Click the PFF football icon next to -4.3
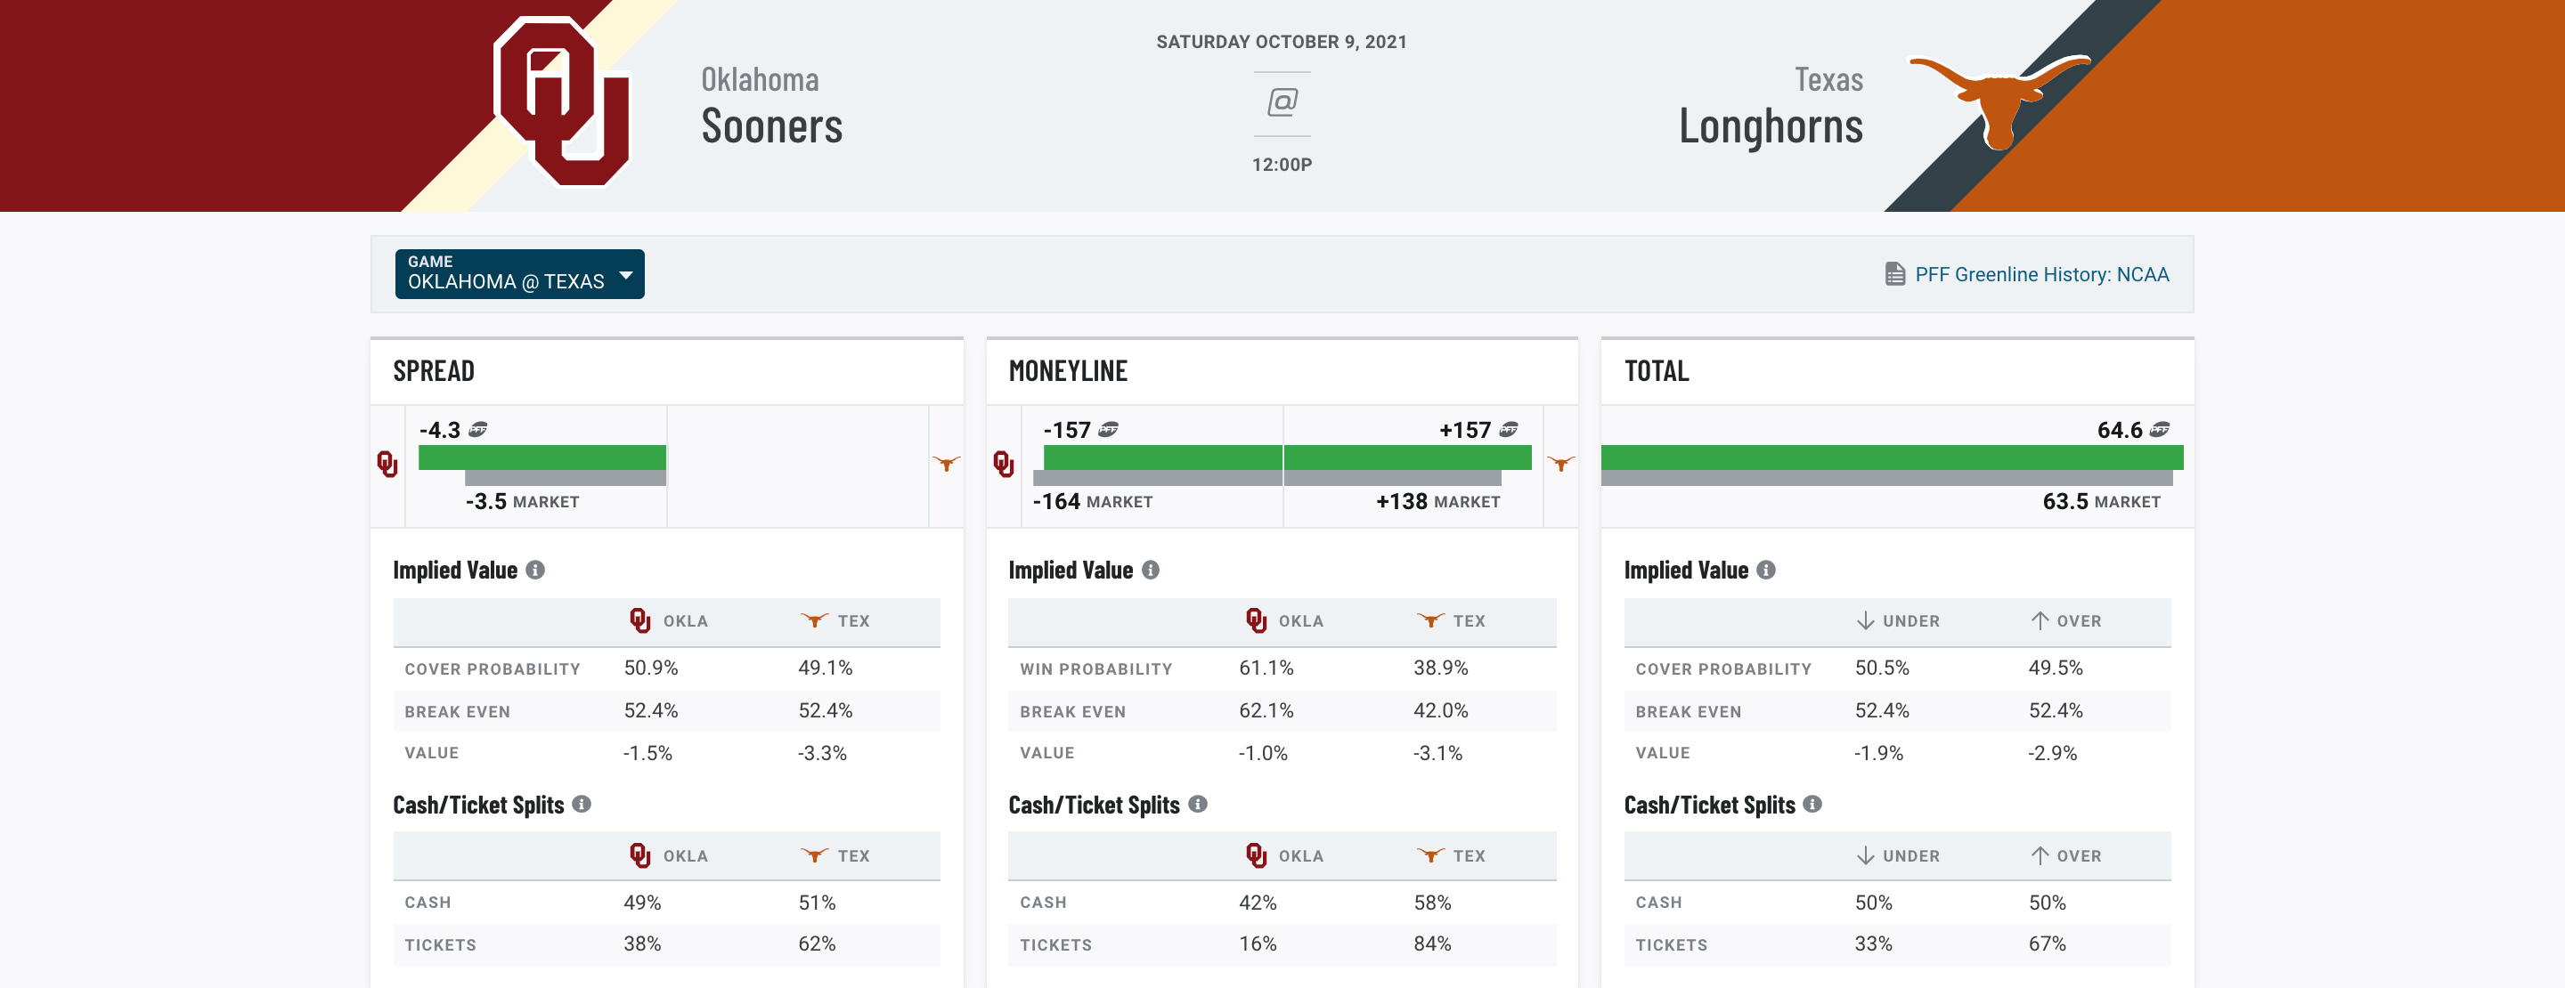 [479, 430]
